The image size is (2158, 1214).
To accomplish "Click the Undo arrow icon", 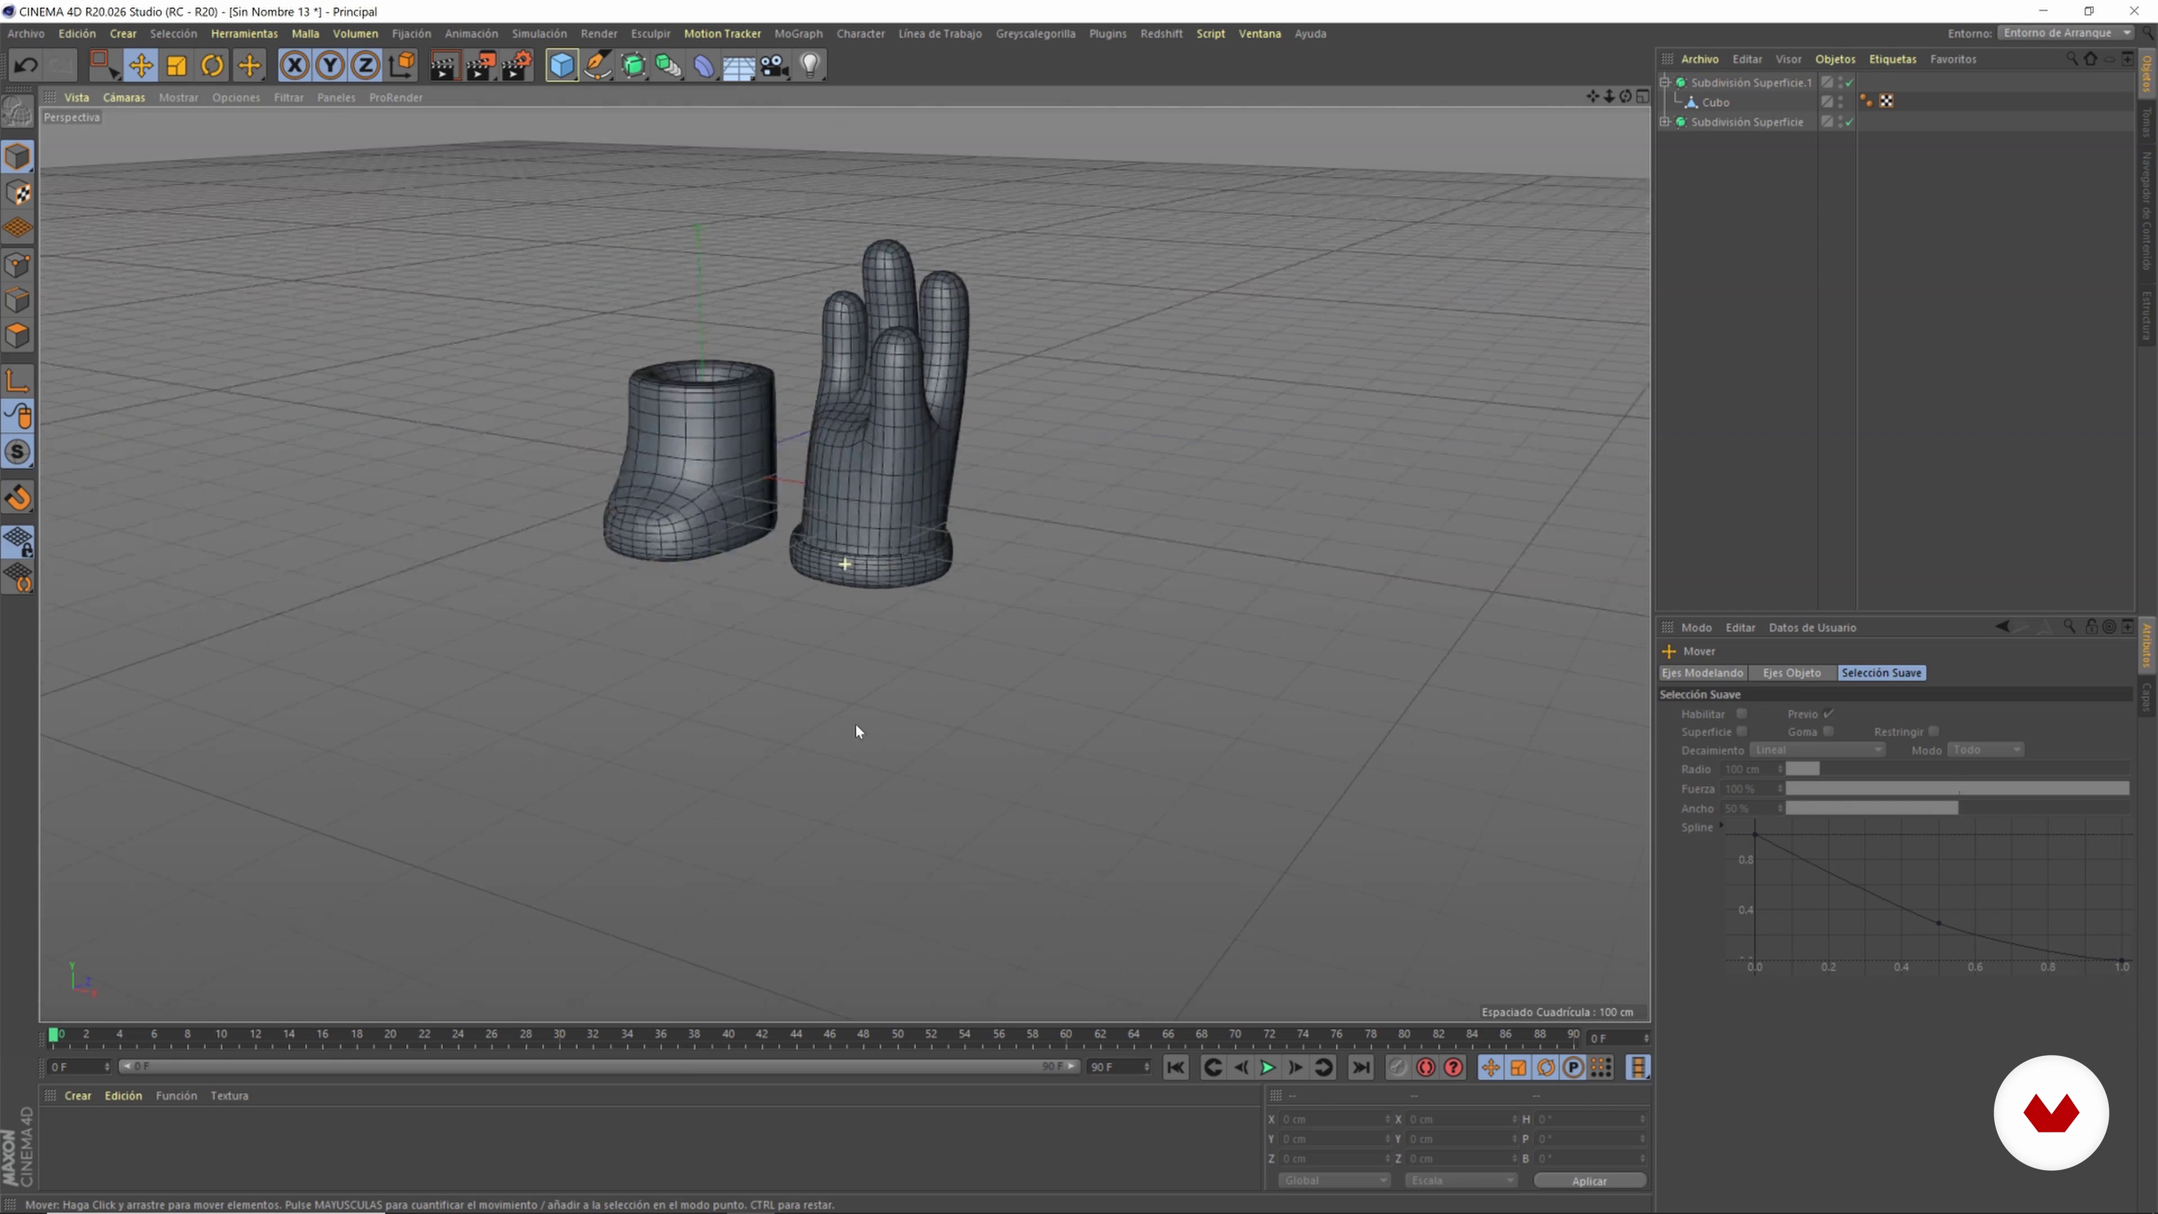I will point(25,65).
